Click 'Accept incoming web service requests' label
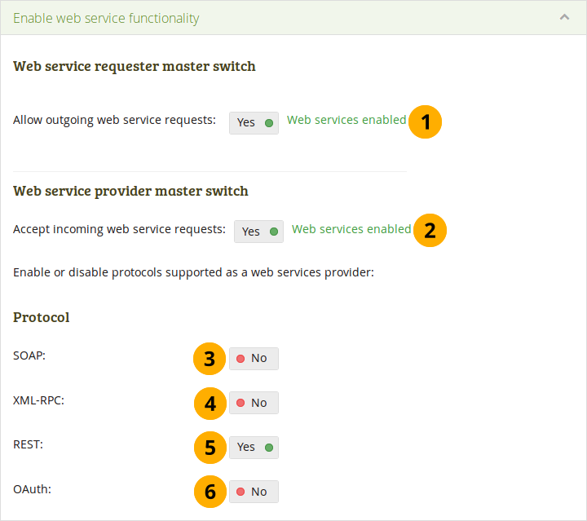This screenshot has width=587, height=521. click(119, 229)
